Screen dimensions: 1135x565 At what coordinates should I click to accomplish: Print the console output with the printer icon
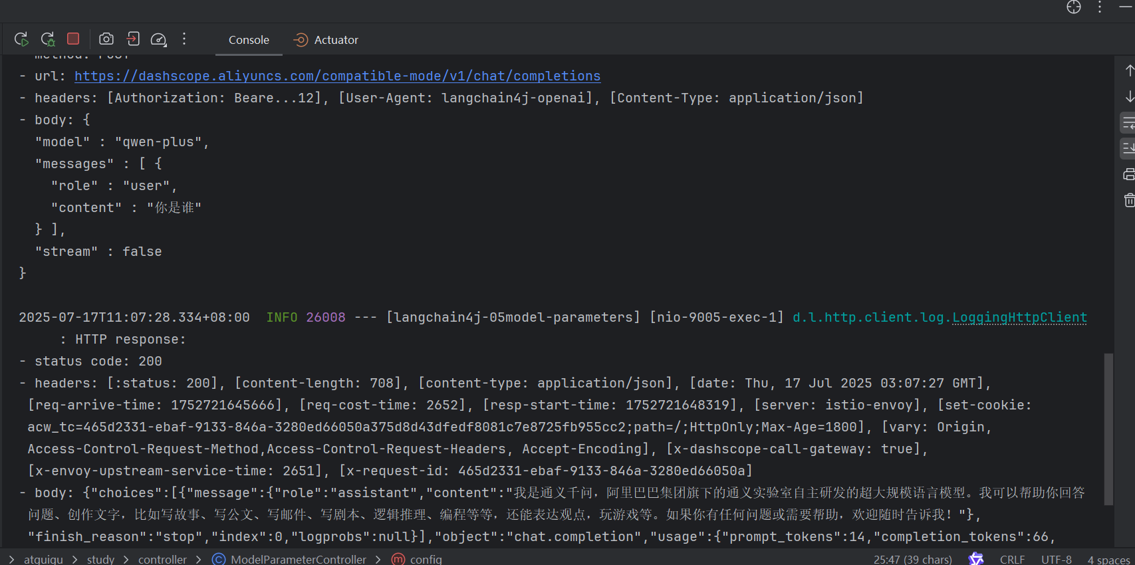click(x=1128, y=175)
